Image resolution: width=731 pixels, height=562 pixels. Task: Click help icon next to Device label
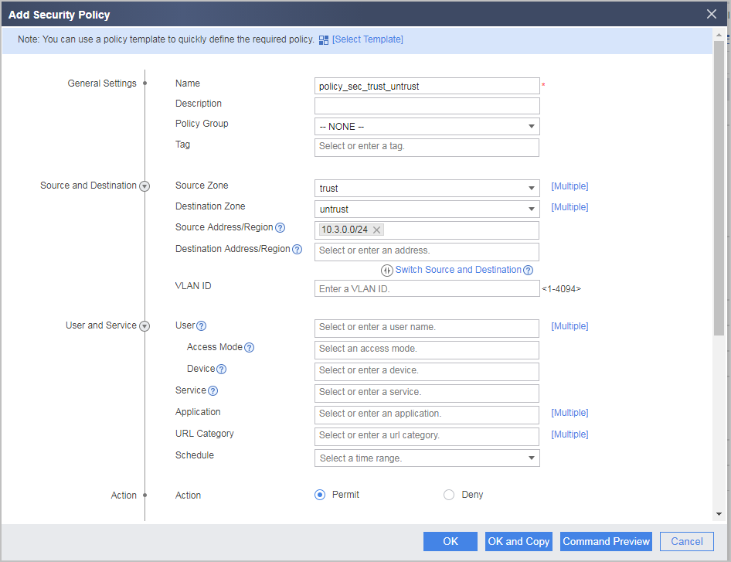point(222,370)
